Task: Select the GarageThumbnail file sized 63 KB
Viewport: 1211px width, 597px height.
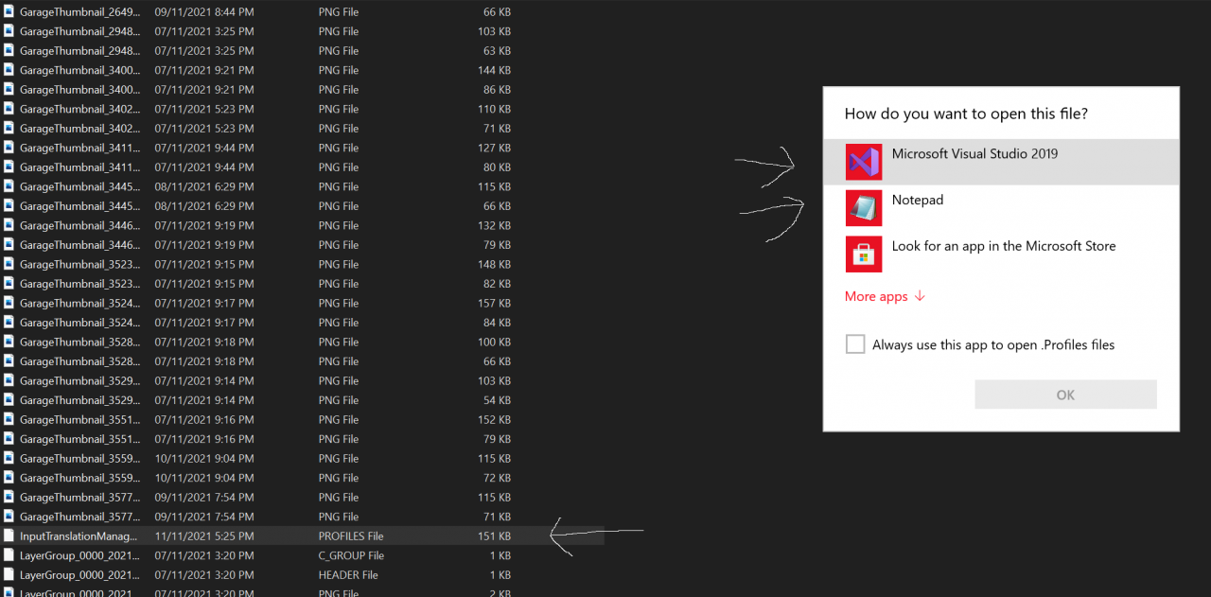Action: click(x=79, y=51)
